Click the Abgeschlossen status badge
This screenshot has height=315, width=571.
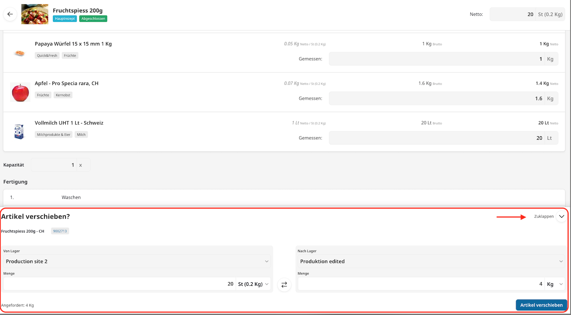pos(93,19)
